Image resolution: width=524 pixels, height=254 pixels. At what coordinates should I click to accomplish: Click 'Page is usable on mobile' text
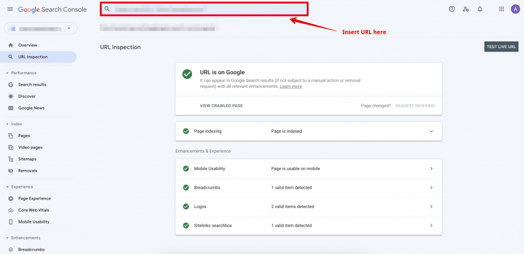coord(295,169)
